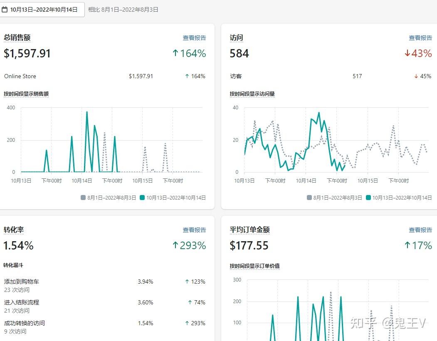Click teal legend swatch 10月13日 in visits chart
The image size is (437, 341).
(x=368, y=198)
